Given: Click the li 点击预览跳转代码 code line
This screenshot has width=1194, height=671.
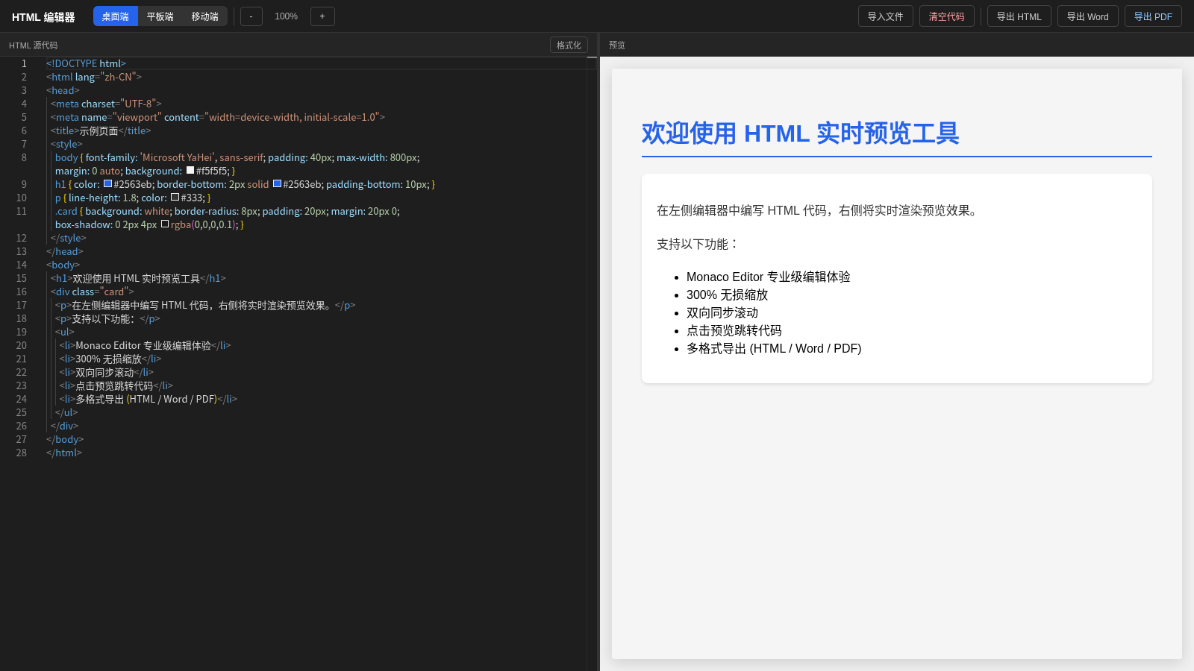Looking at the screenshot, I should tap(116, 385).
